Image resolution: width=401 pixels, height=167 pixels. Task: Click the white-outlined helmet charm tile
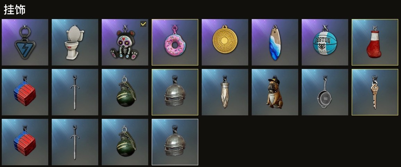pyautogui.click(x=175, y=142)
